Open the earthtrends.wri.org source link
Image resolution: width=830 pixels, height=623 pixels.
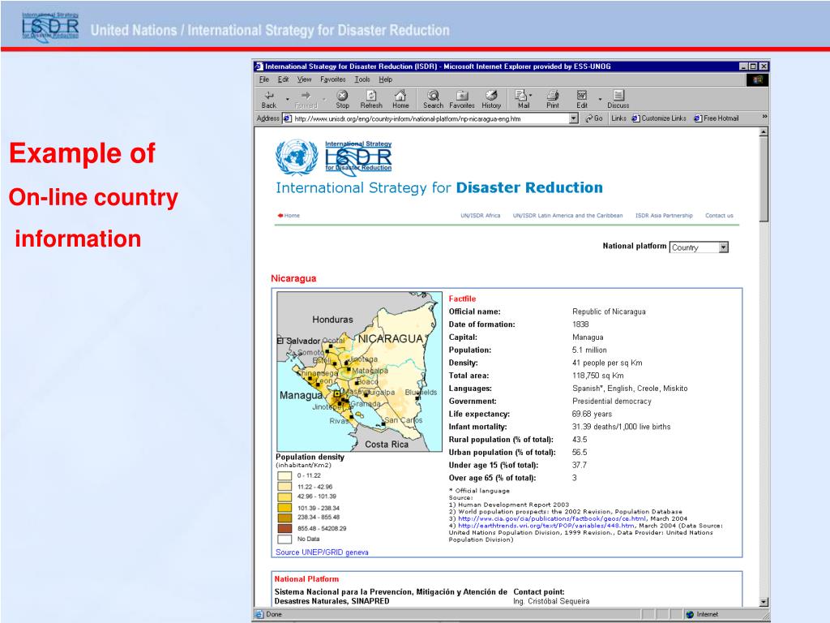pos(545,526)
